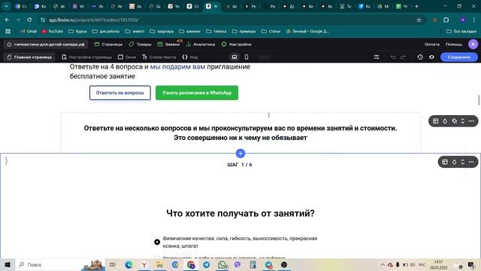Open Помощь (Help) link

454,44
